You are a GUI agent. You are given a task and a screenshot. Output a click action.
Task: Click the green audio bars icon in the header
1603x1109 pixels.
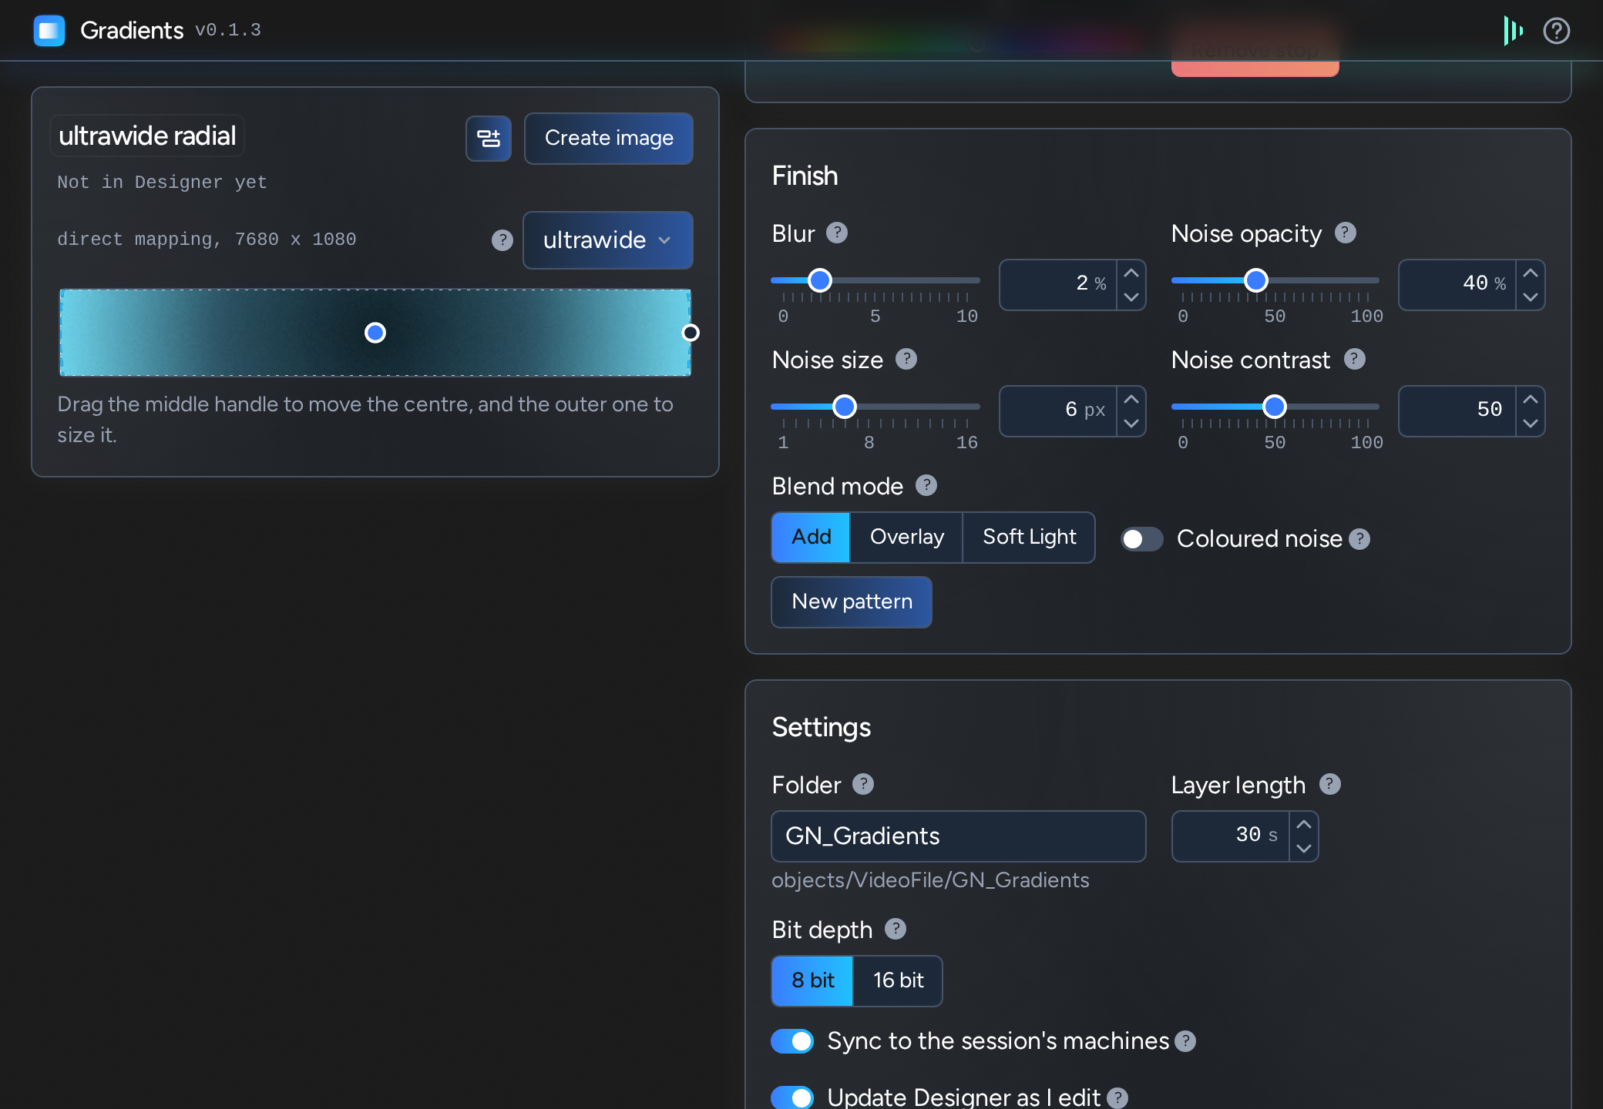click(x=1514, y=31)
